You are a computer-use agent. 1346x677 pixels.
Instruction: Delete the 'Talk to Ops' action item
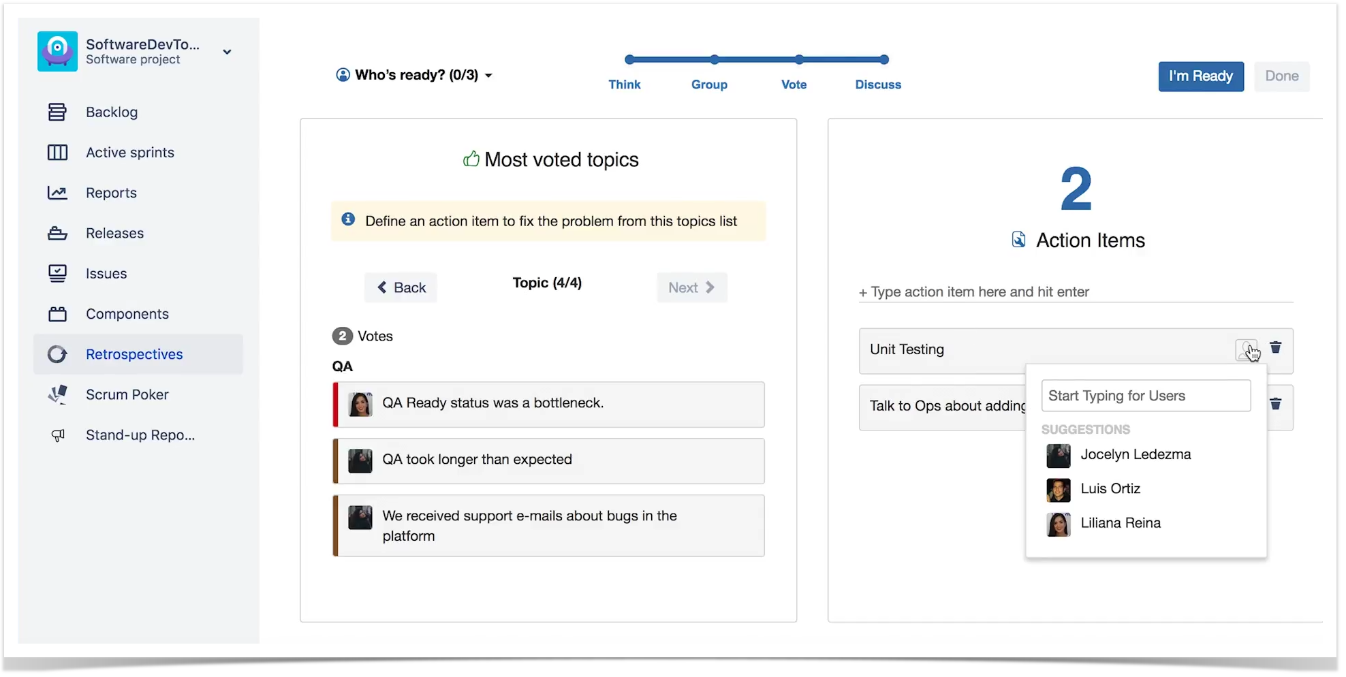tap(1275, 404)
